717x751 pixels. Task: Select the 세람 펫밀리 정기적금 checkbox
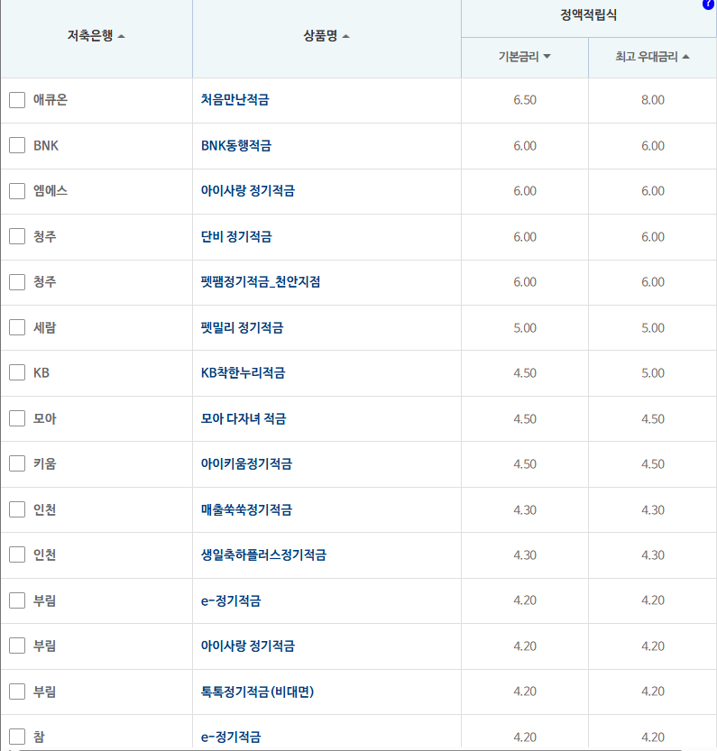tap(17, 327)
